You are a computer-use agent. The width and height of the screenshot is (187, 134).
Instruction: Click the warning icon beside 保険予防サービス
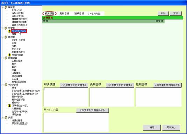(9, 106)
